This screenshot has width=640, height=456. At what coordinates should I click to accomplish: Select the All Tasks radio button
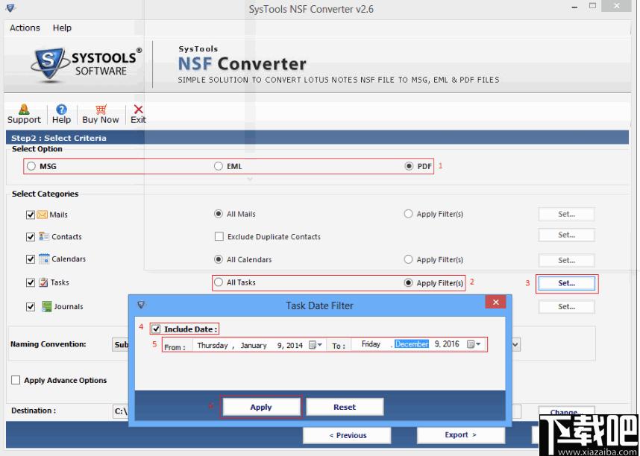219,282
